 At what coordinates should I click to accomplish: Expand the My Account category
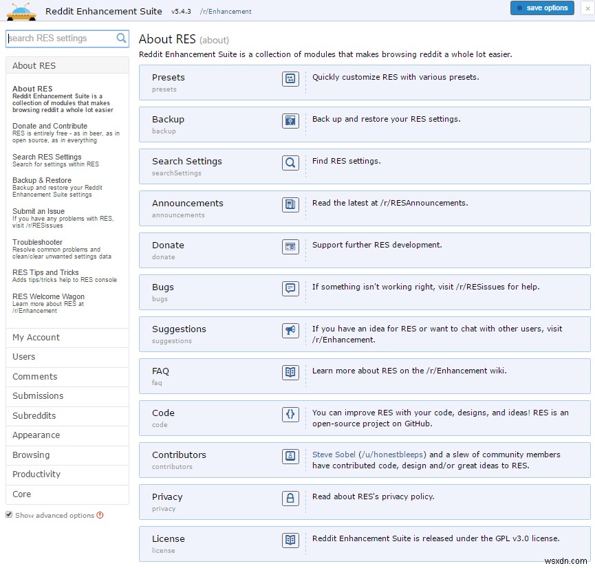[x=67, y=338]
